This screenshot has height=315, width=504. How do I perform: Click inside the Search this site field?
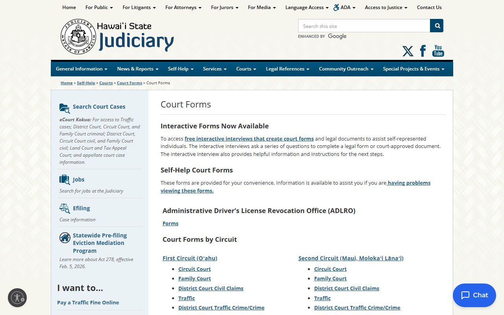tap(364, 26)
